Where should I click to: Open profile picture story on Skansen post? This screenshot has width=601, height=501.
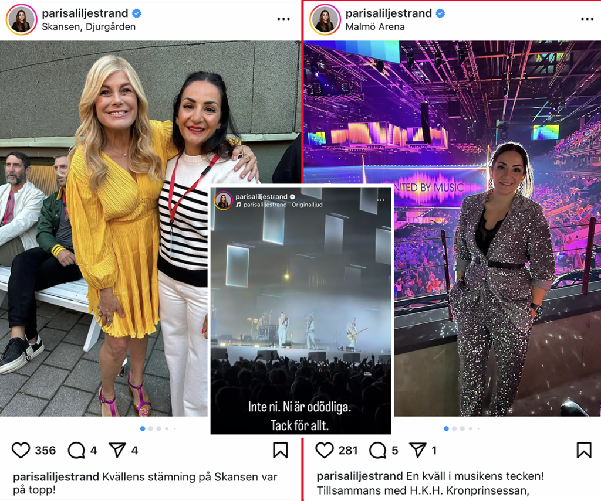click(x=22, y=19)
